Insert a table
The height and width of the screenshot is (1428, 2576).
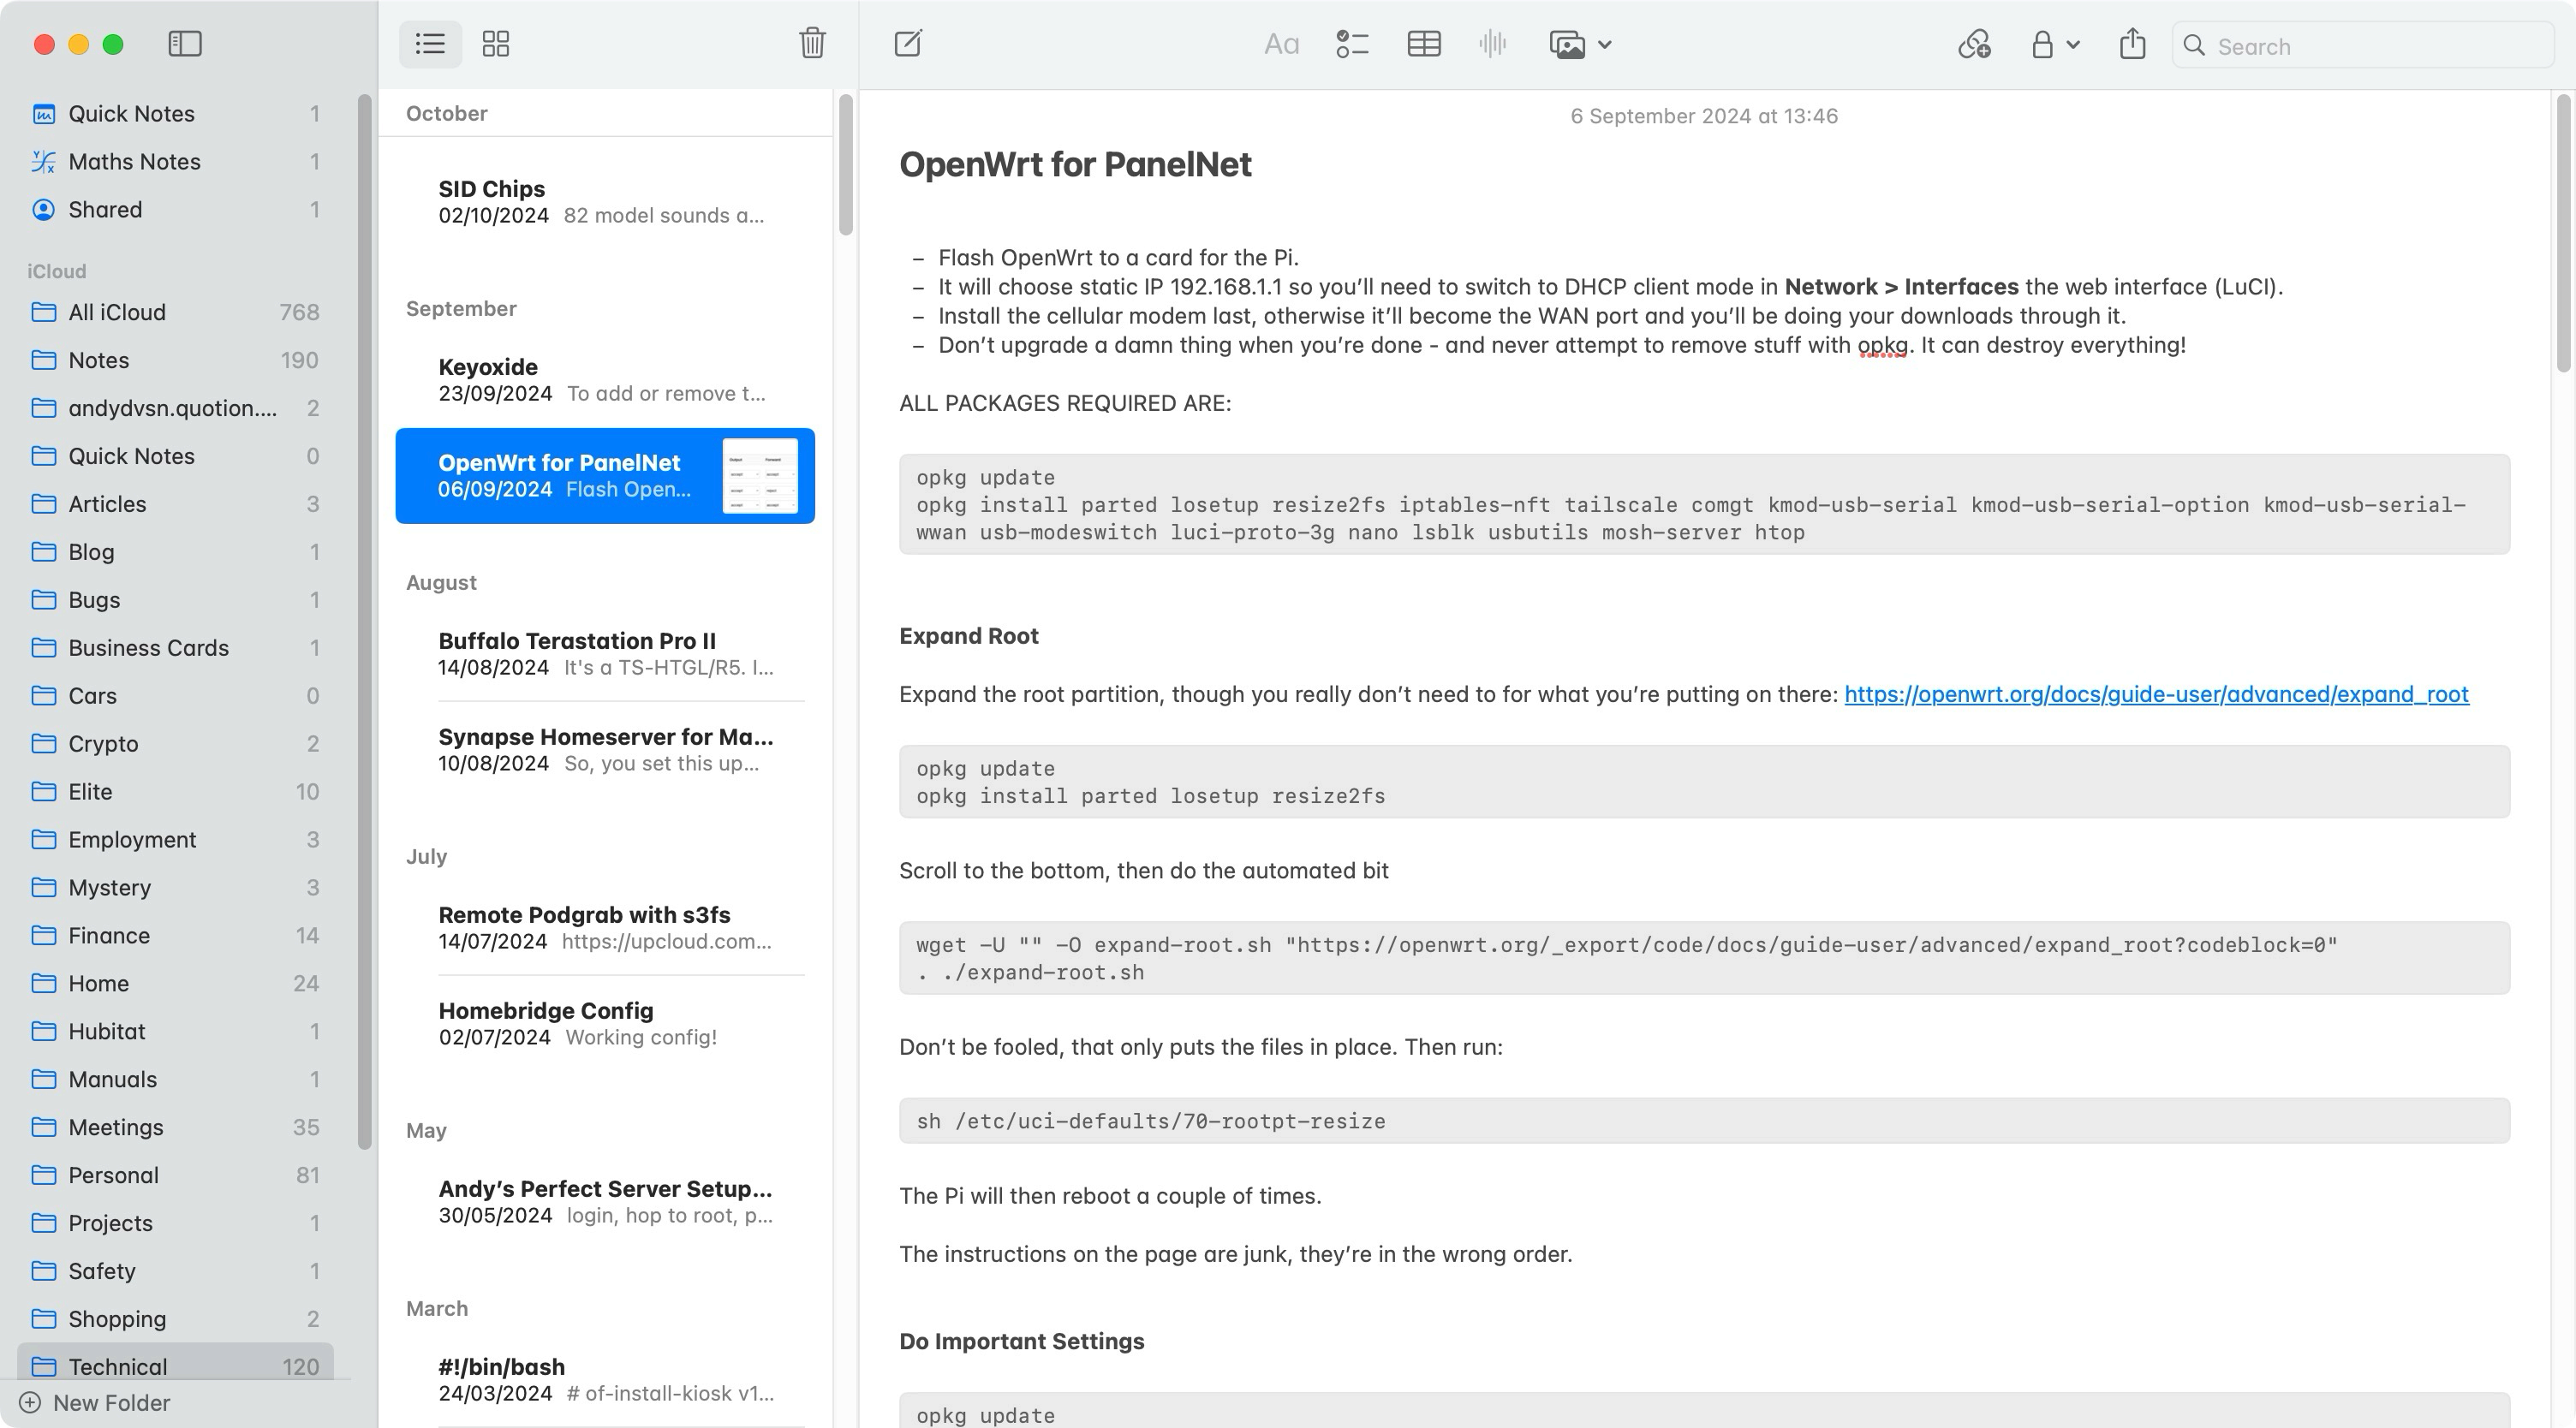[x=1424, y=44]
